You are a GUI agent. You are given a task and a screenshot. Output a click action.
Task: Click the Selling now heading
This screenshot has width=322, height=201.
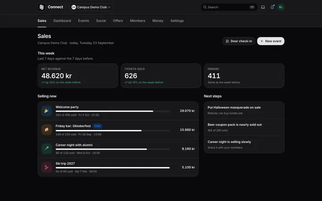click(47, 96)
